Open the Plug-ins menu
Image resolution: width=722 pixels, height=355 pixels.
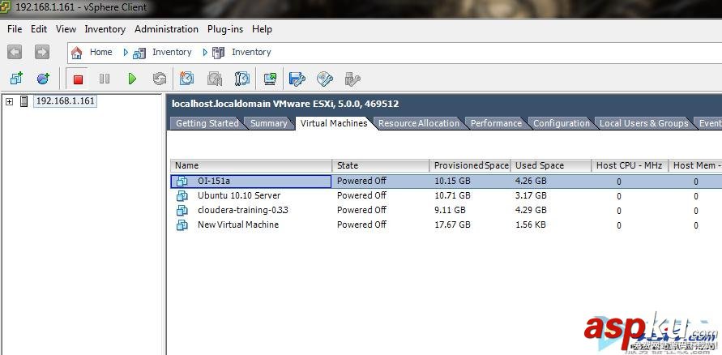click(224, 29)
